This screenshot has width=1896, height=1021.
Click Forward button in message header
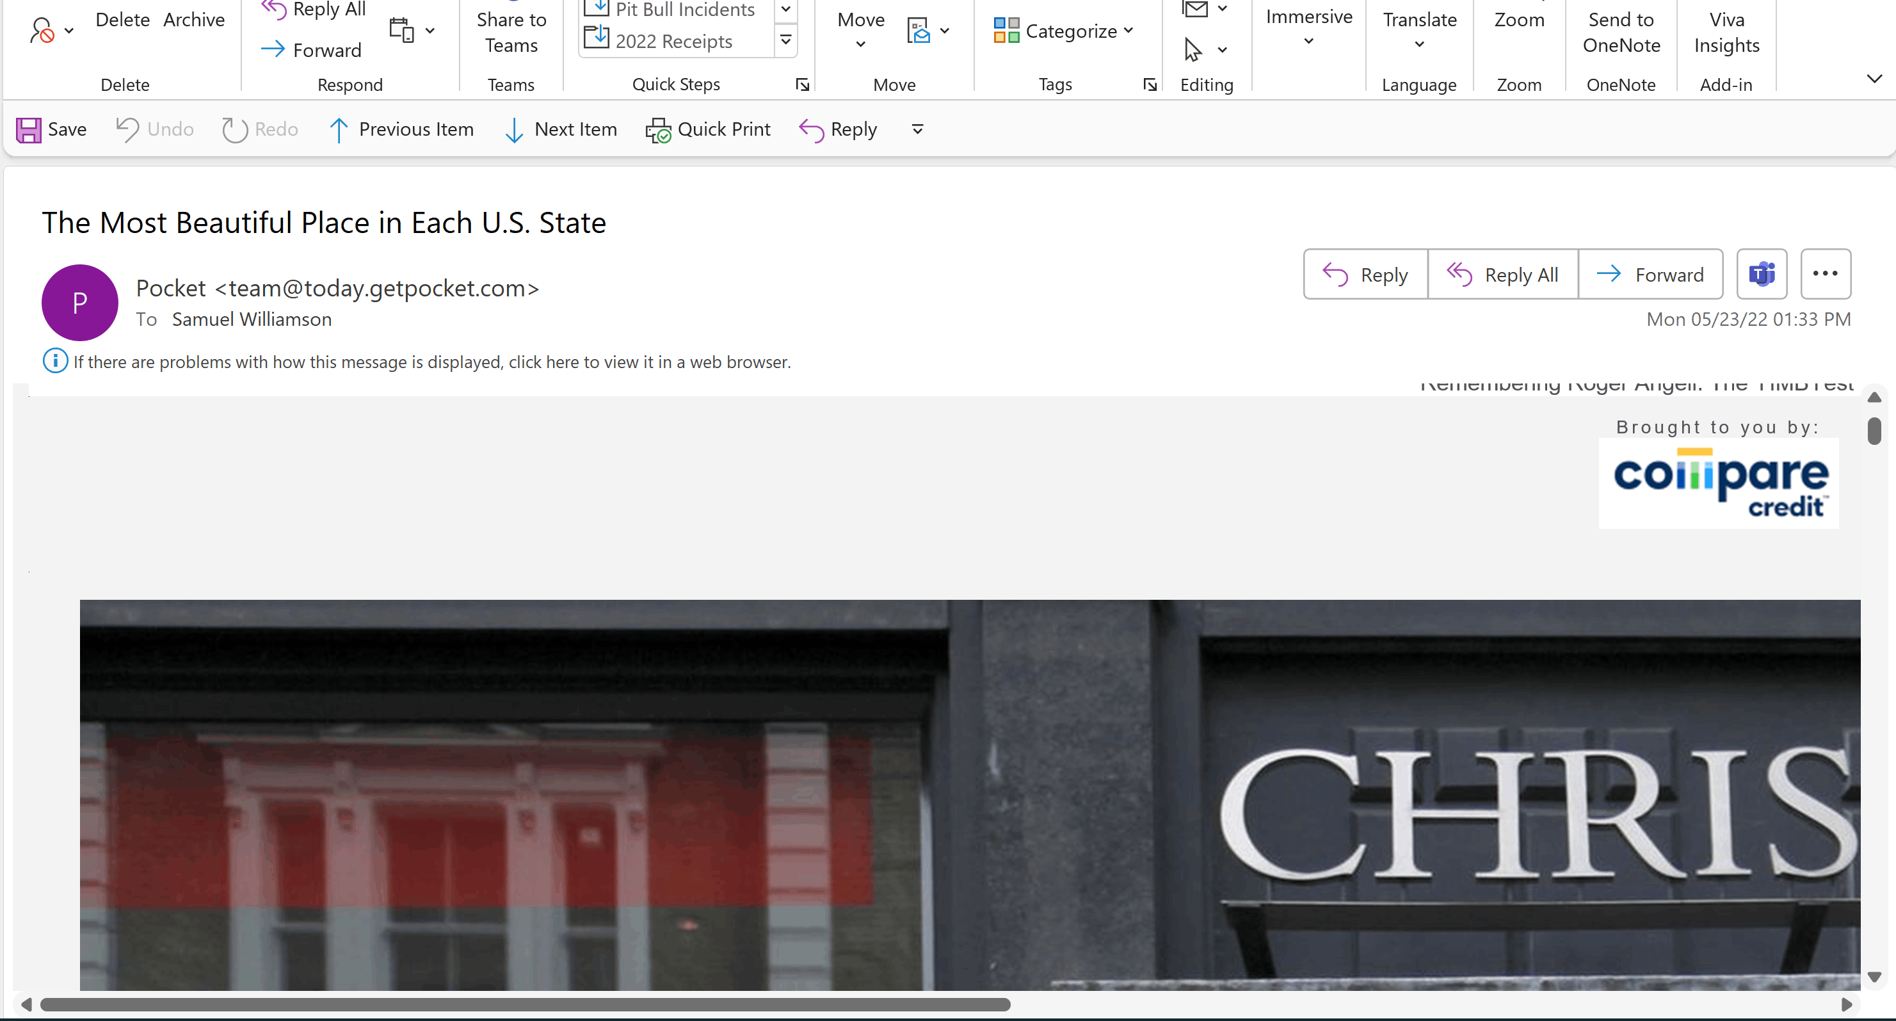(x=1650, y=274)
